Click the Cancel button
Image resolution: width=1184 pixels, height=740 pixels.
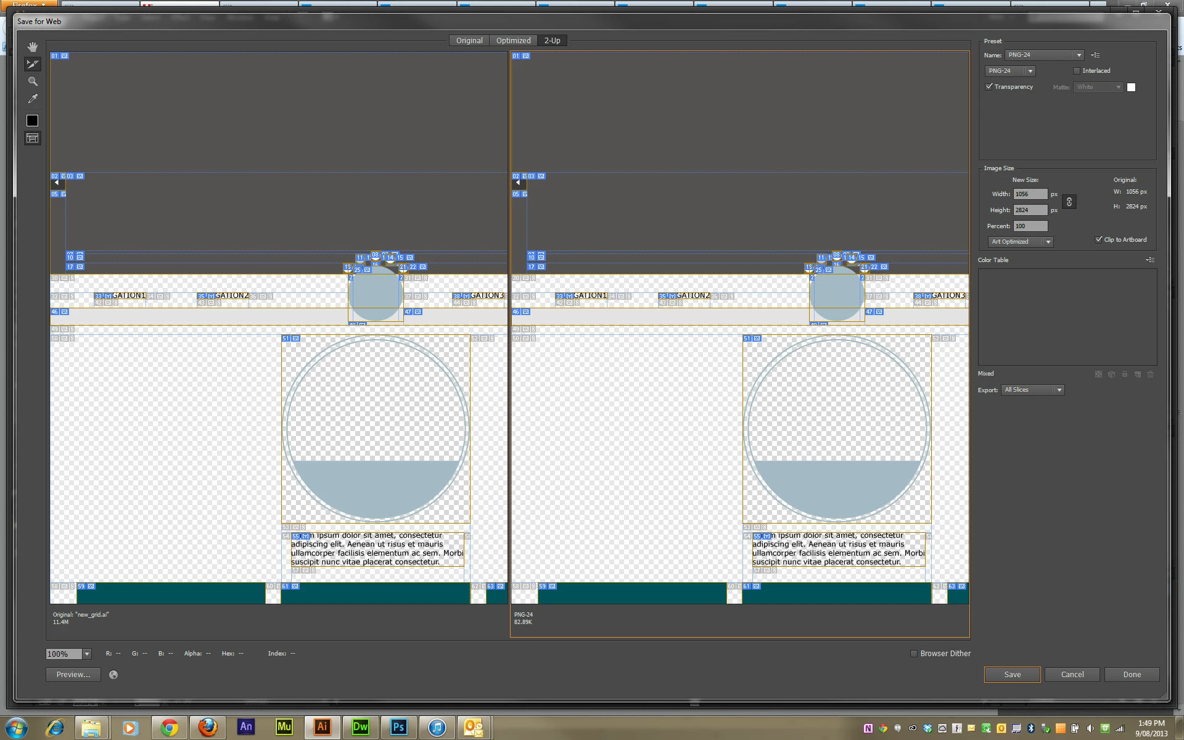1072,675
